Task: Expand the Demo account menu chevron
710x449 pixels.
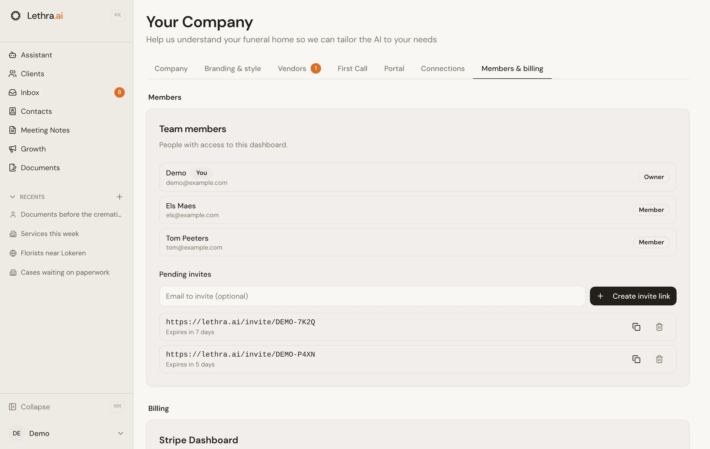Action: click(x=120, y=433)
